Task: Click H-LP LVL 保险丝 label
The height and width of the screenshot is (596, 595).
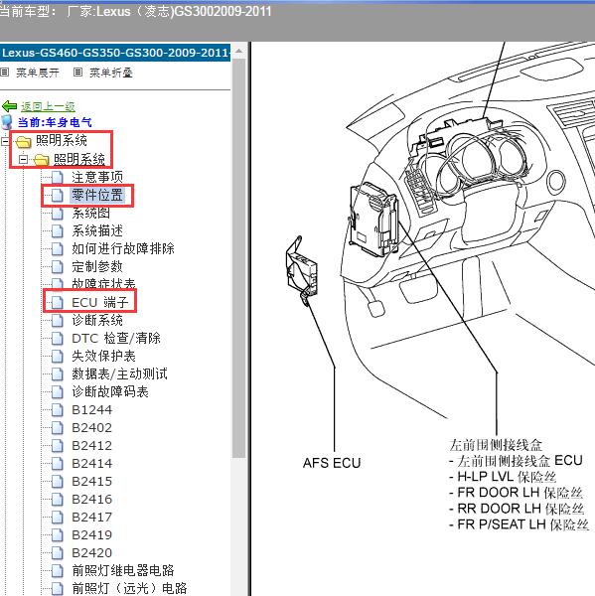Action: tap(506, 477)
